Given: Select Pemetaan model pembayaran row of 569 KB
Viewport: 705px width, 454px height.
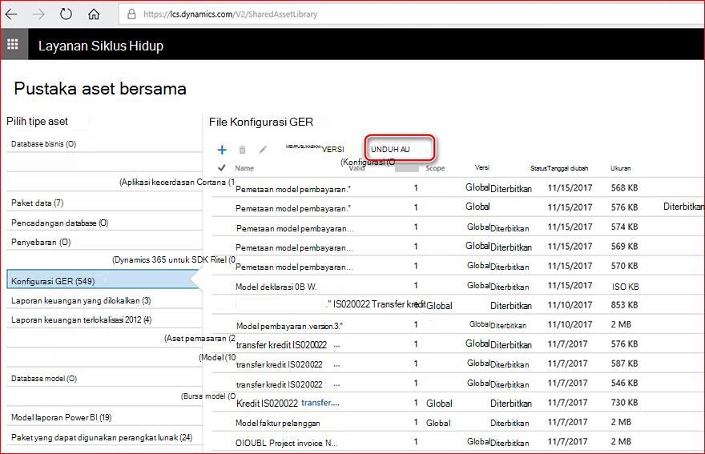Looking at the screenshot, I should 457,247.
